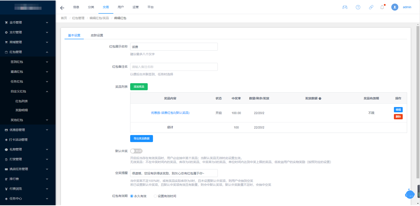Screen dimensions: 420x206
Task: Open the notifications bell icon
Action: (x=382, y=7)
